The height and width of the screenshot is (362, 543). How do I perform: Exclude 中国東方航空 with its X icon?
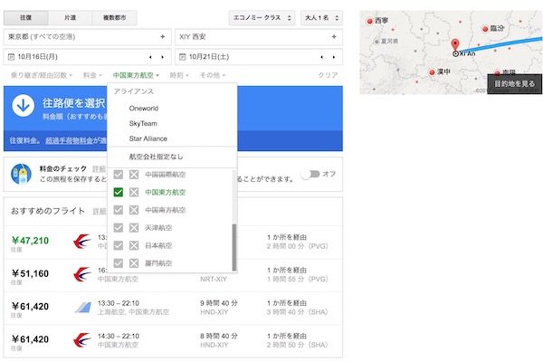(134, 192)
